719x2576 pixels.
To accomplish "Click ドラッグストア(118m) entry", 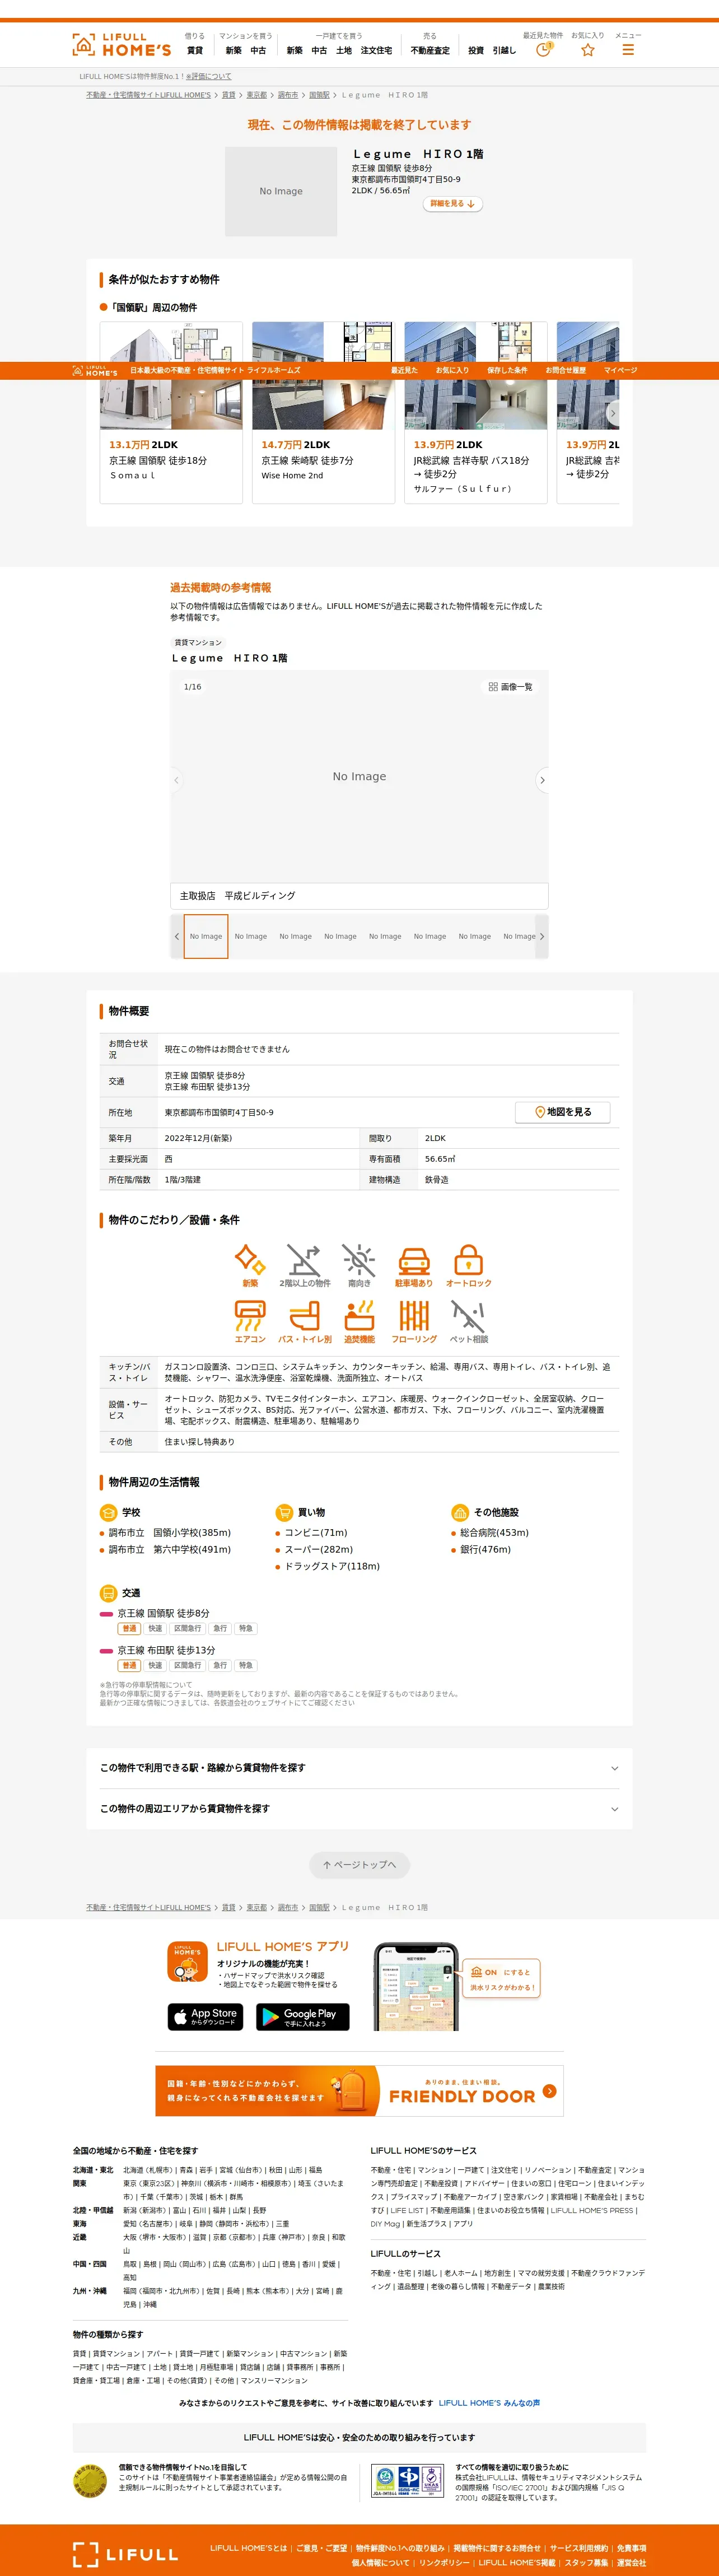I will (332, 1566).
